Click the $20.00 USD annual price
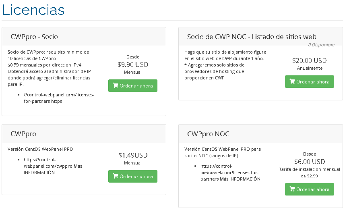Viewport: 347px width, 210px height. click(x=310, y=60)
